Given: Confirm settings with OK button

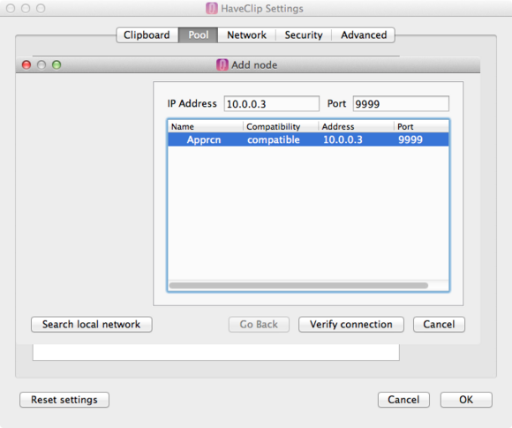Looking at the screenshot, I should pyautogui.click(x=466, y=400).
